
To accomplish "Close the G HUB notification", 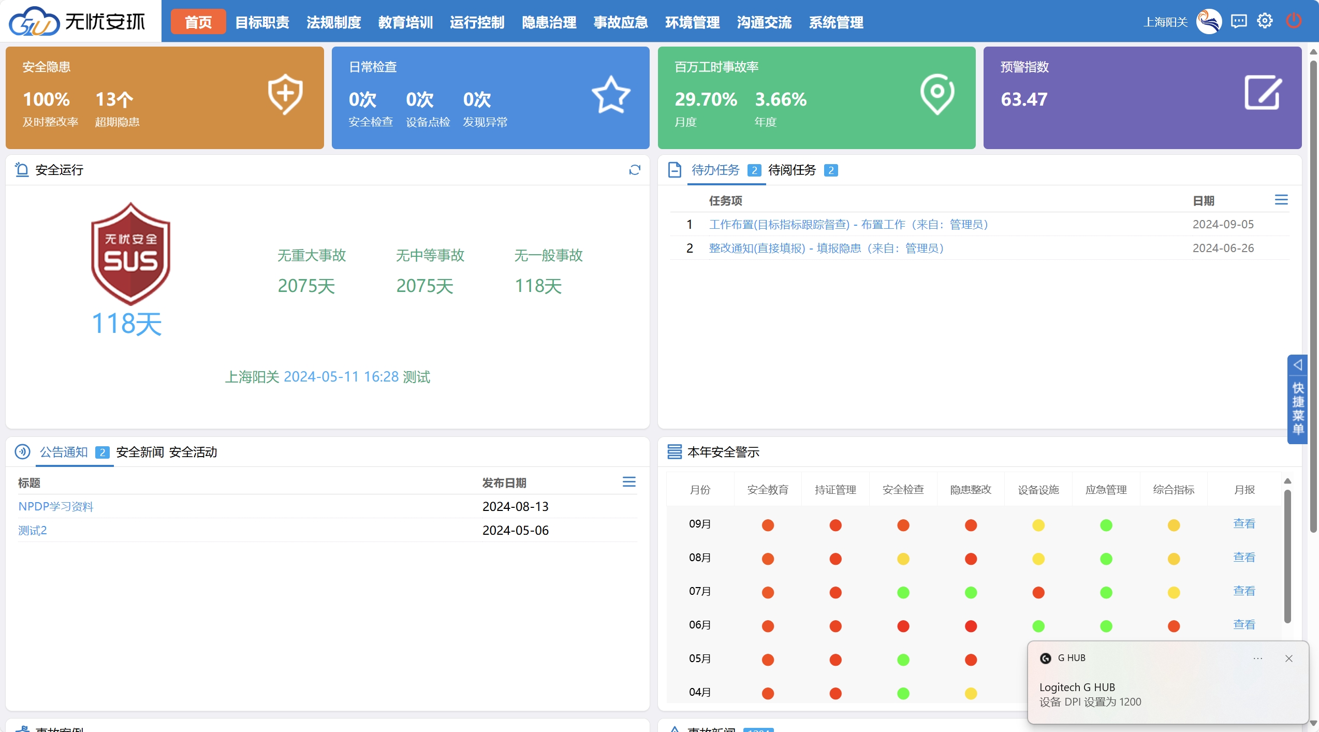I will tap(1289, 658).
